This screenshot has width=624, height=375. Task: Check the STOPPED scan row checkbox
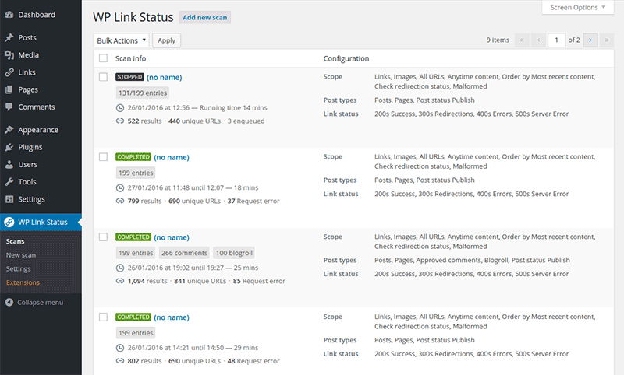coord(103,77)
